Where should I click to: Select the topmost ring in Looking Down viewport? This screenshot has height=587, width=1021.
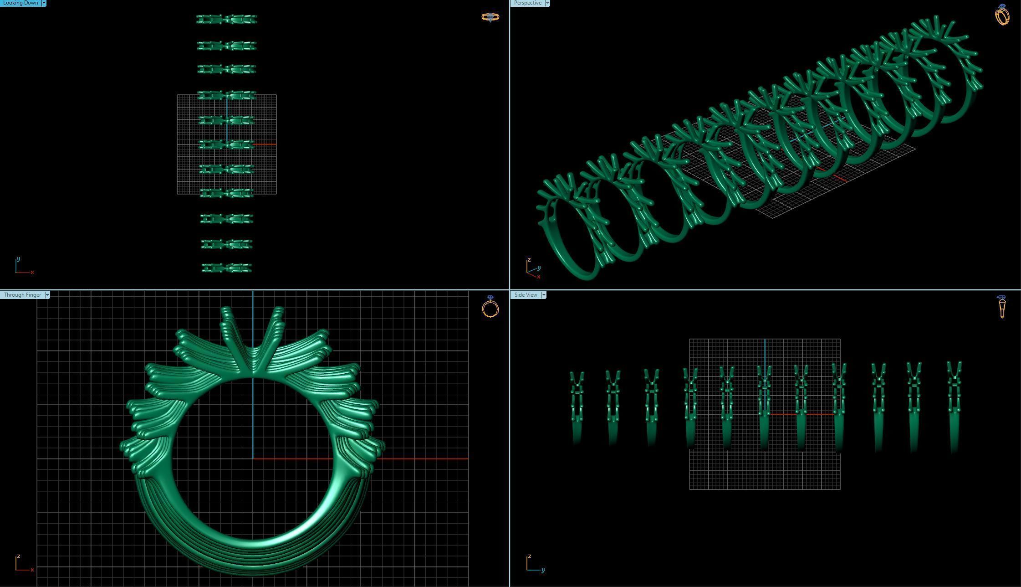226,19
